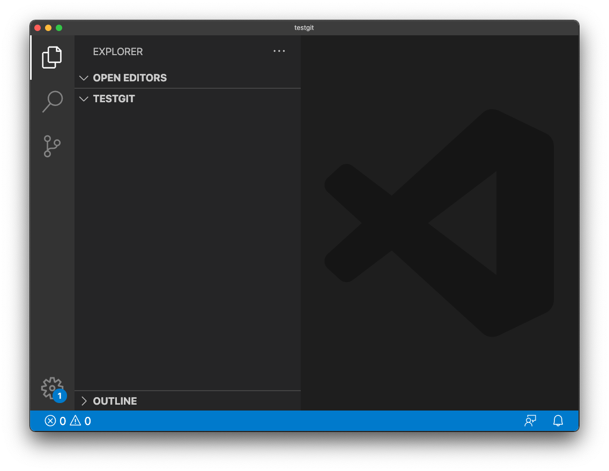Click the notifications bell in status bar

pos(558,421)
